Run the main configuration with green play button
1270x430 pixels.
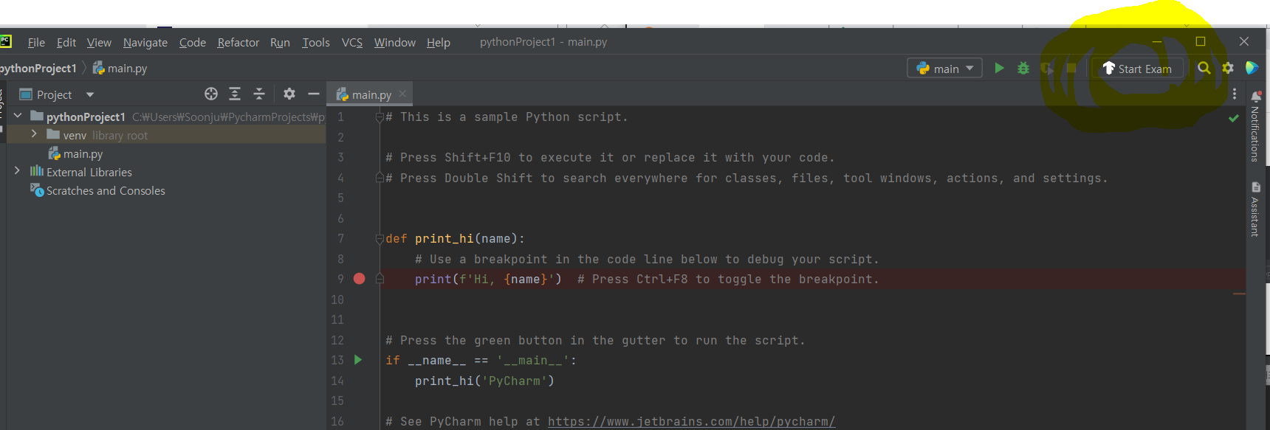[999, 68]
